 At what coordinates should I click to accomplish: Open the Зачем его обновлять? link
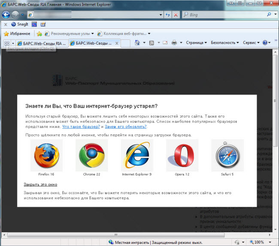point(126,127)
